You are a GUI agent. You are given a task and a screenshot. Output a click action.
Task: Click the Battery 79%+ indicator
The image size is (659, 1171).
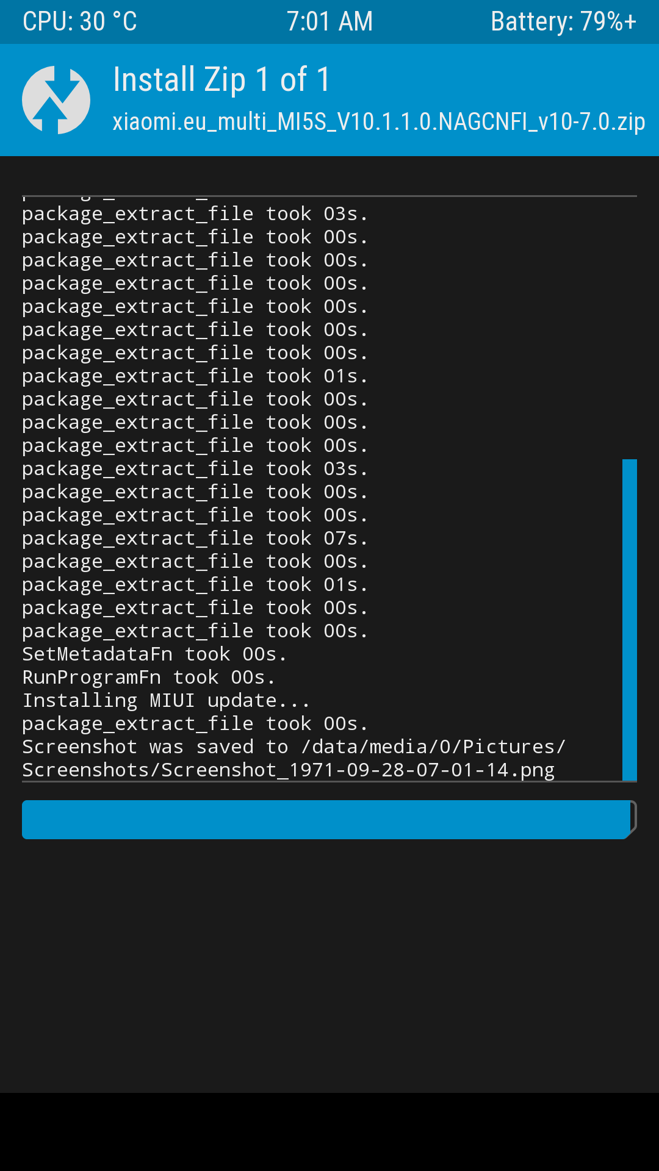pos(563,22)
